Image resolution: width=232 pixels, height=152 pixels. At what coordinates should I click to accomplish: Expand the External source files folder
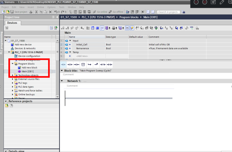click(13, 79)
